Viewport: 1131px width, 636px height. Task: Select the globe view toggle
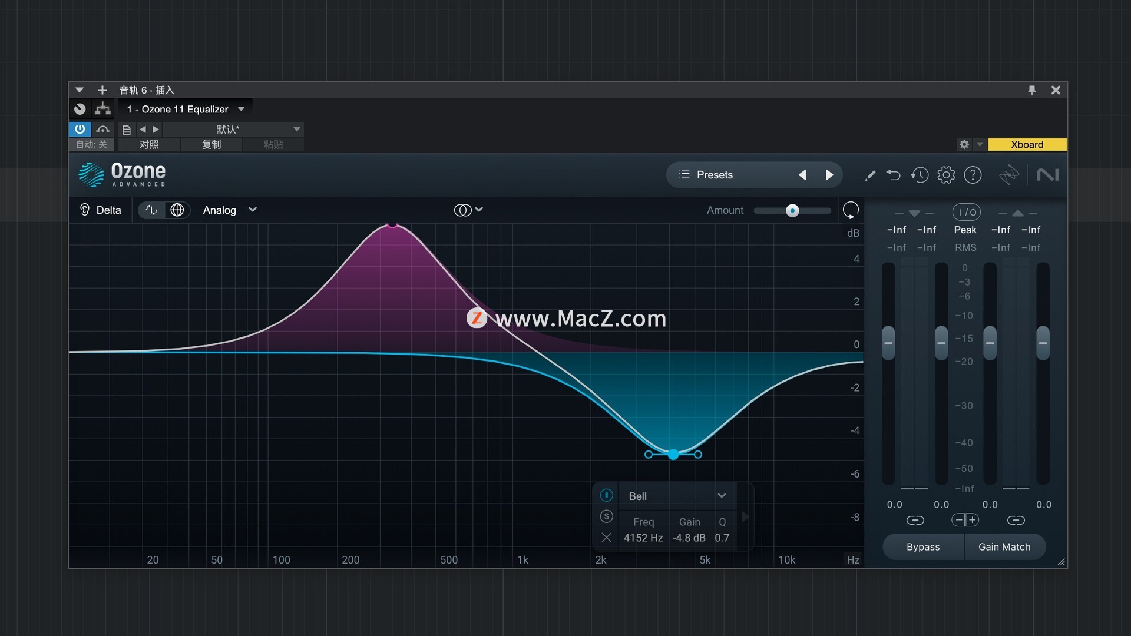(x=177, y=210)
